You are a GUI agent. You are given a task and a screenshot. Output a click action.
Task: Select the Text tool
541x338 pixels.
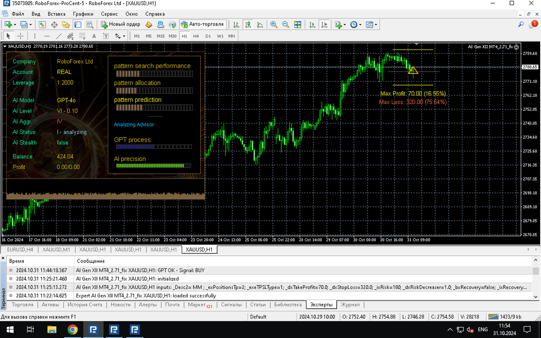94,36
